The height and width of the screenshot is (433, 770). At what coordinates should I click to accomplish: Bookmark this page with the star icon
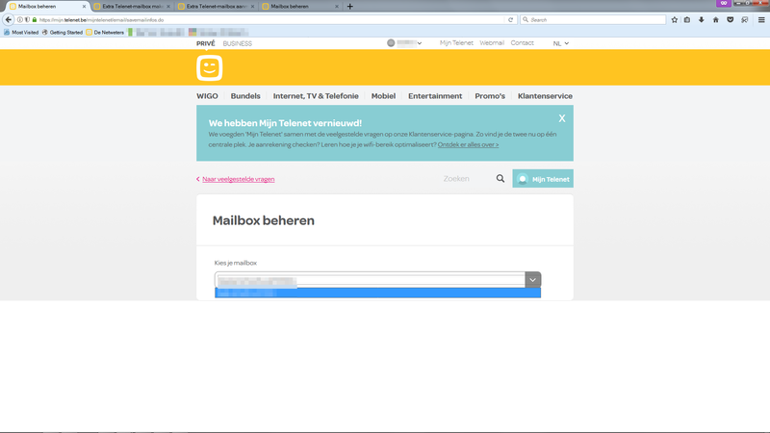tap(675, 20)
